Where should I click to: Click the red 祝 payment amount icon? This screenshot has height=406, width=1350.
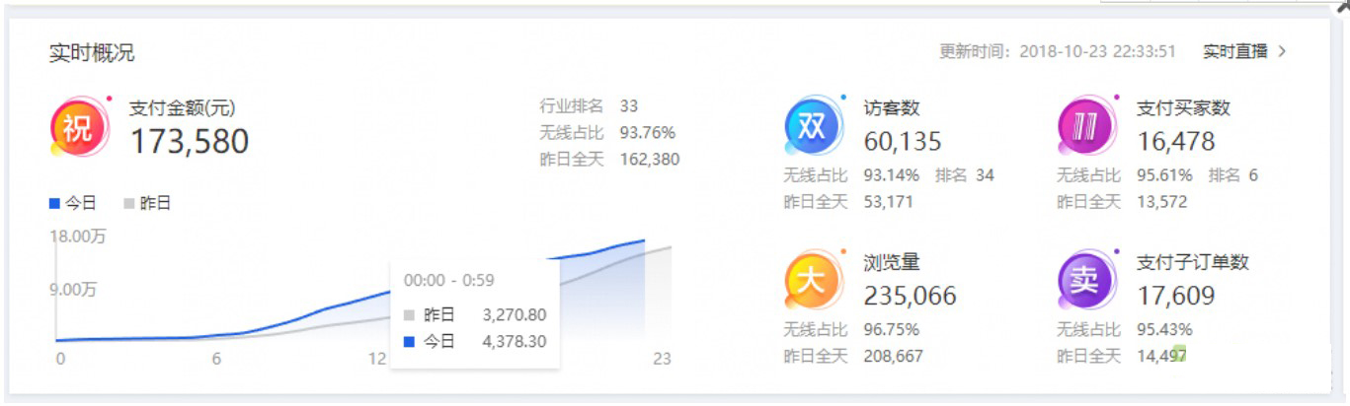pos(78,128)
